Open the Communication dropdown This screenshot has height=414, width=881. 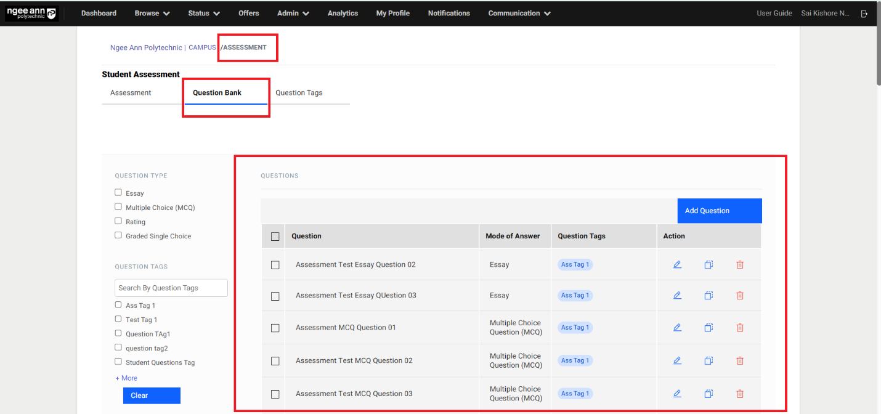(x=519, y=13)
